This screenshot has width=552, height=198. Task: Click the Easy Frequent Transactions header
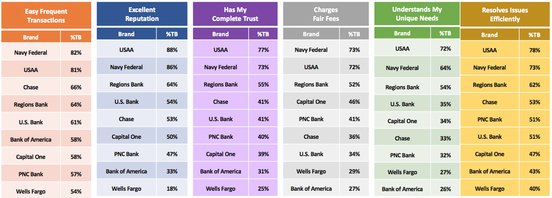point(46,16)
